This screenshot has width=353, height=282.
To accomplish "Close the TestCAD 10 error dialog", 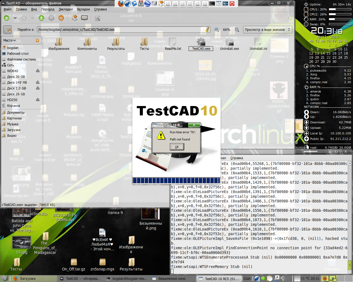I will (194, 125).
